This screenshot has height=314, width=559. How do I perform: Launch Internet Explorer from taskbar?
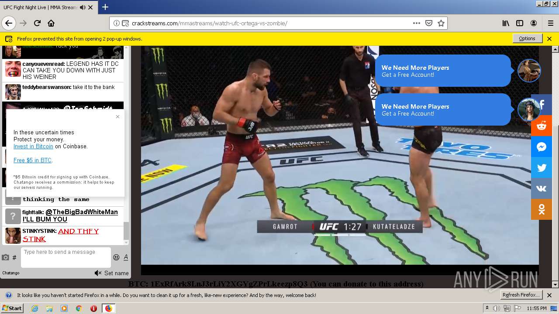point(35,308)
